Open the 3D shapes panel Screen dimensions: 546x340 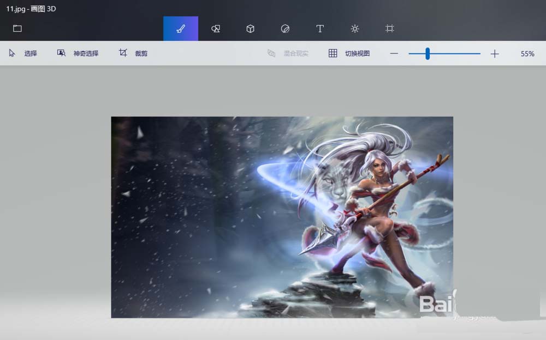pos(250,28)
